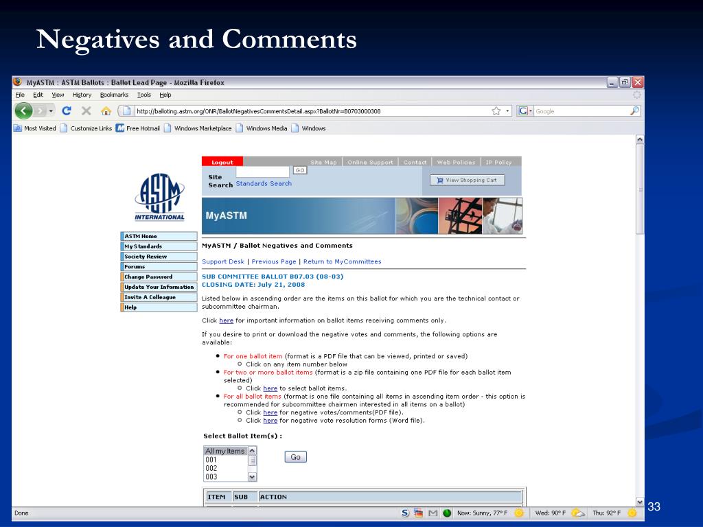This screenshot has width=703, height=527.
Task: Open the Customize Links bookmark
Action: tap(86, 128)
